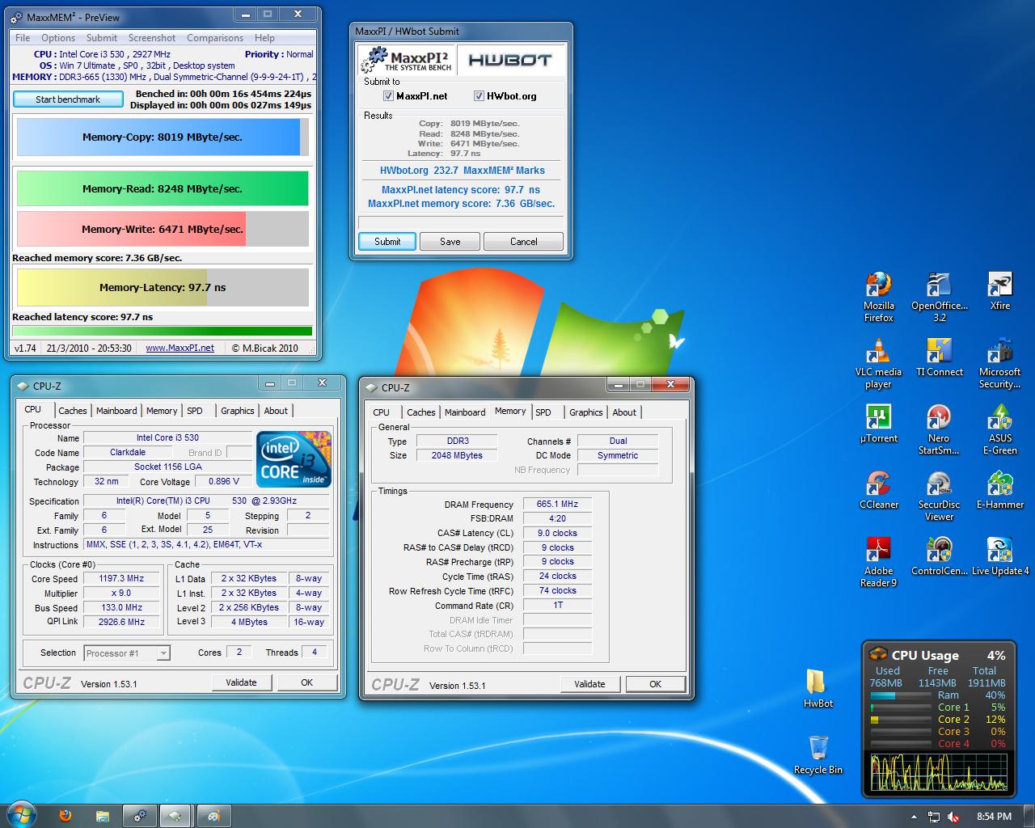The width and height of the screenshot is (1035, 828).
Task: Open Graphics tab in right CPU-Z window
Action: pos(585,412)
